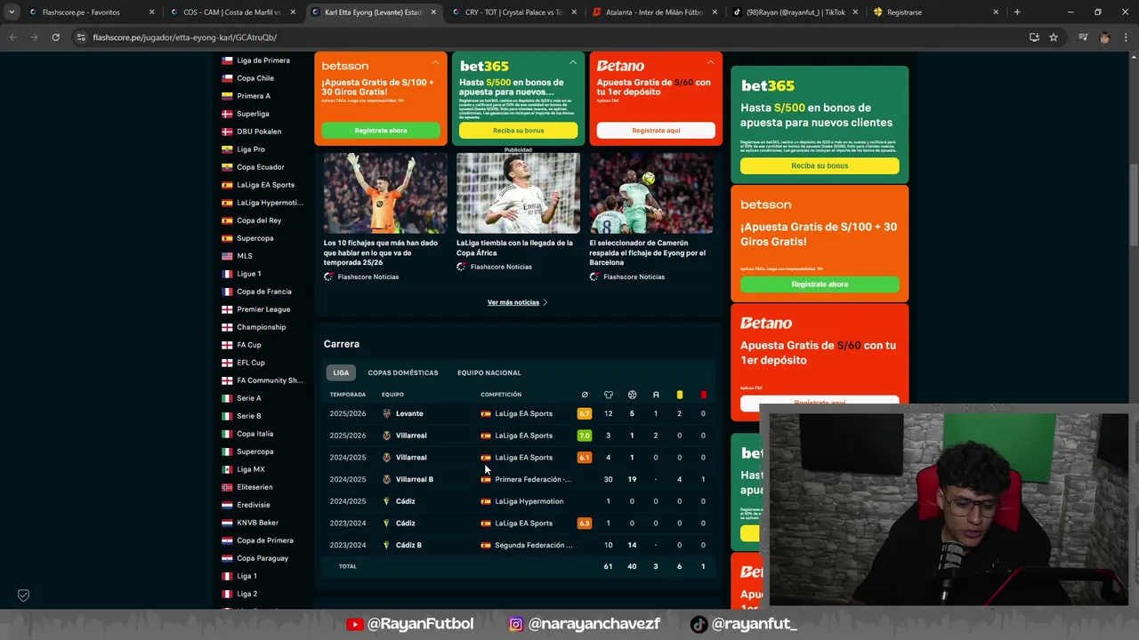1139x640 pixels.
Task: Click the Denmark flag beside Superliga
Action: (x=228, y=114)
